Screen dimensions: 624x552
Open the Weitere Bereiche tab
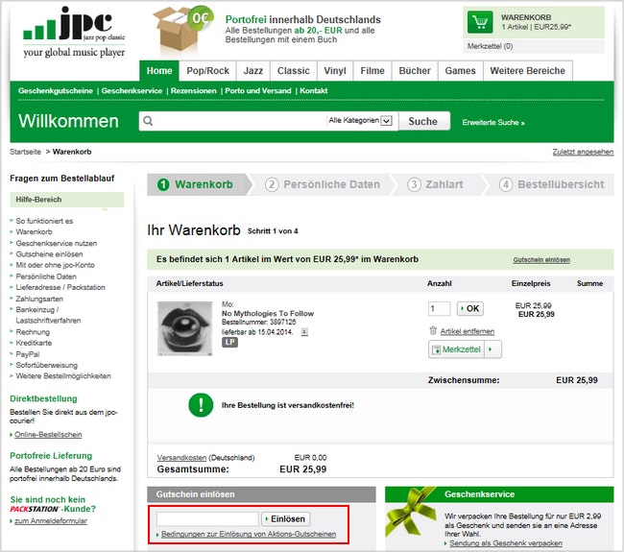coord(528,71)
